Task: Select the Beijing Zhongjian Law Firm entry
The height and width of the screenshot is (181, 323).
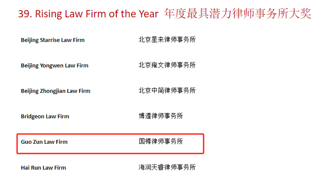Action: 56,91
